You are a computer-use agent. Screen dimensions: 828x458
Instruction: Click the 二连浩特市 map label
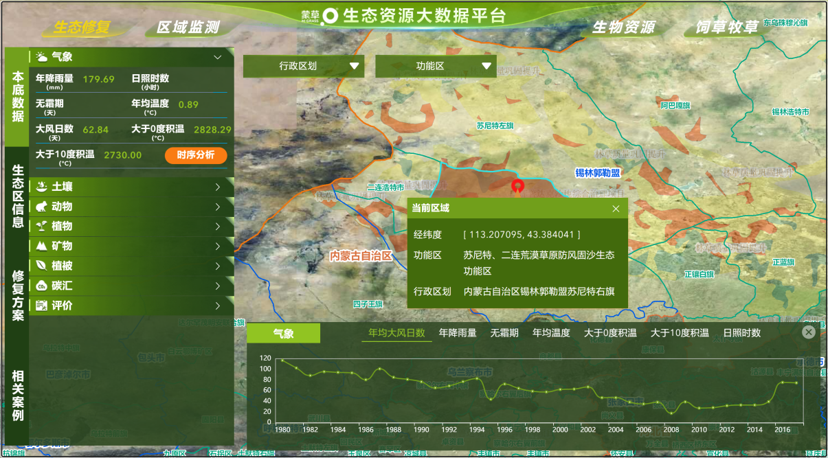point(385,187)
